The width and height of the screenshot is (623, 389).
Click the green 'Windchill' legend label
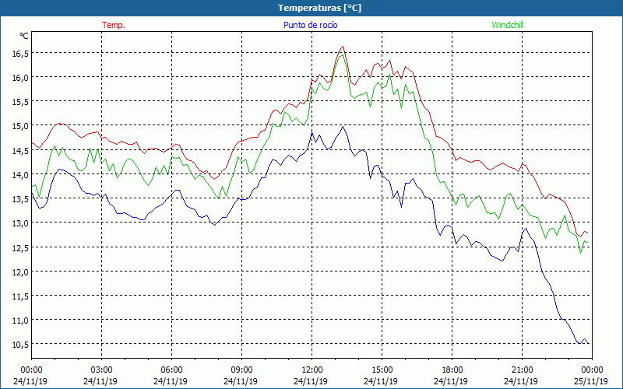point(508,25)
